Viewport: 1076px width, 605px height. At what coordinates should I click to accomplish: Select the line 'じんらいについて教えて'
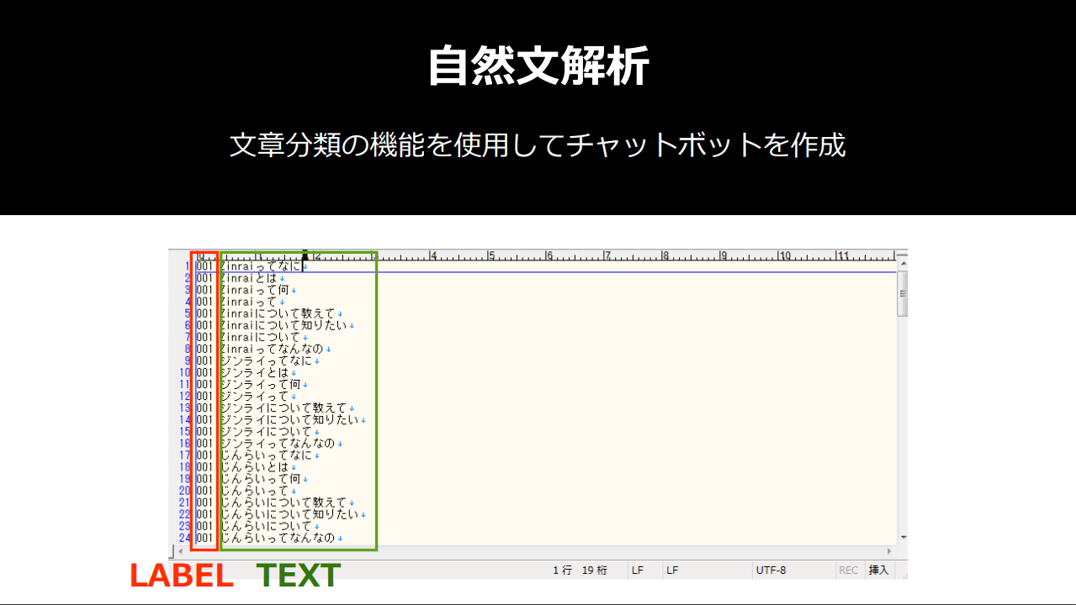coord(284,502)
